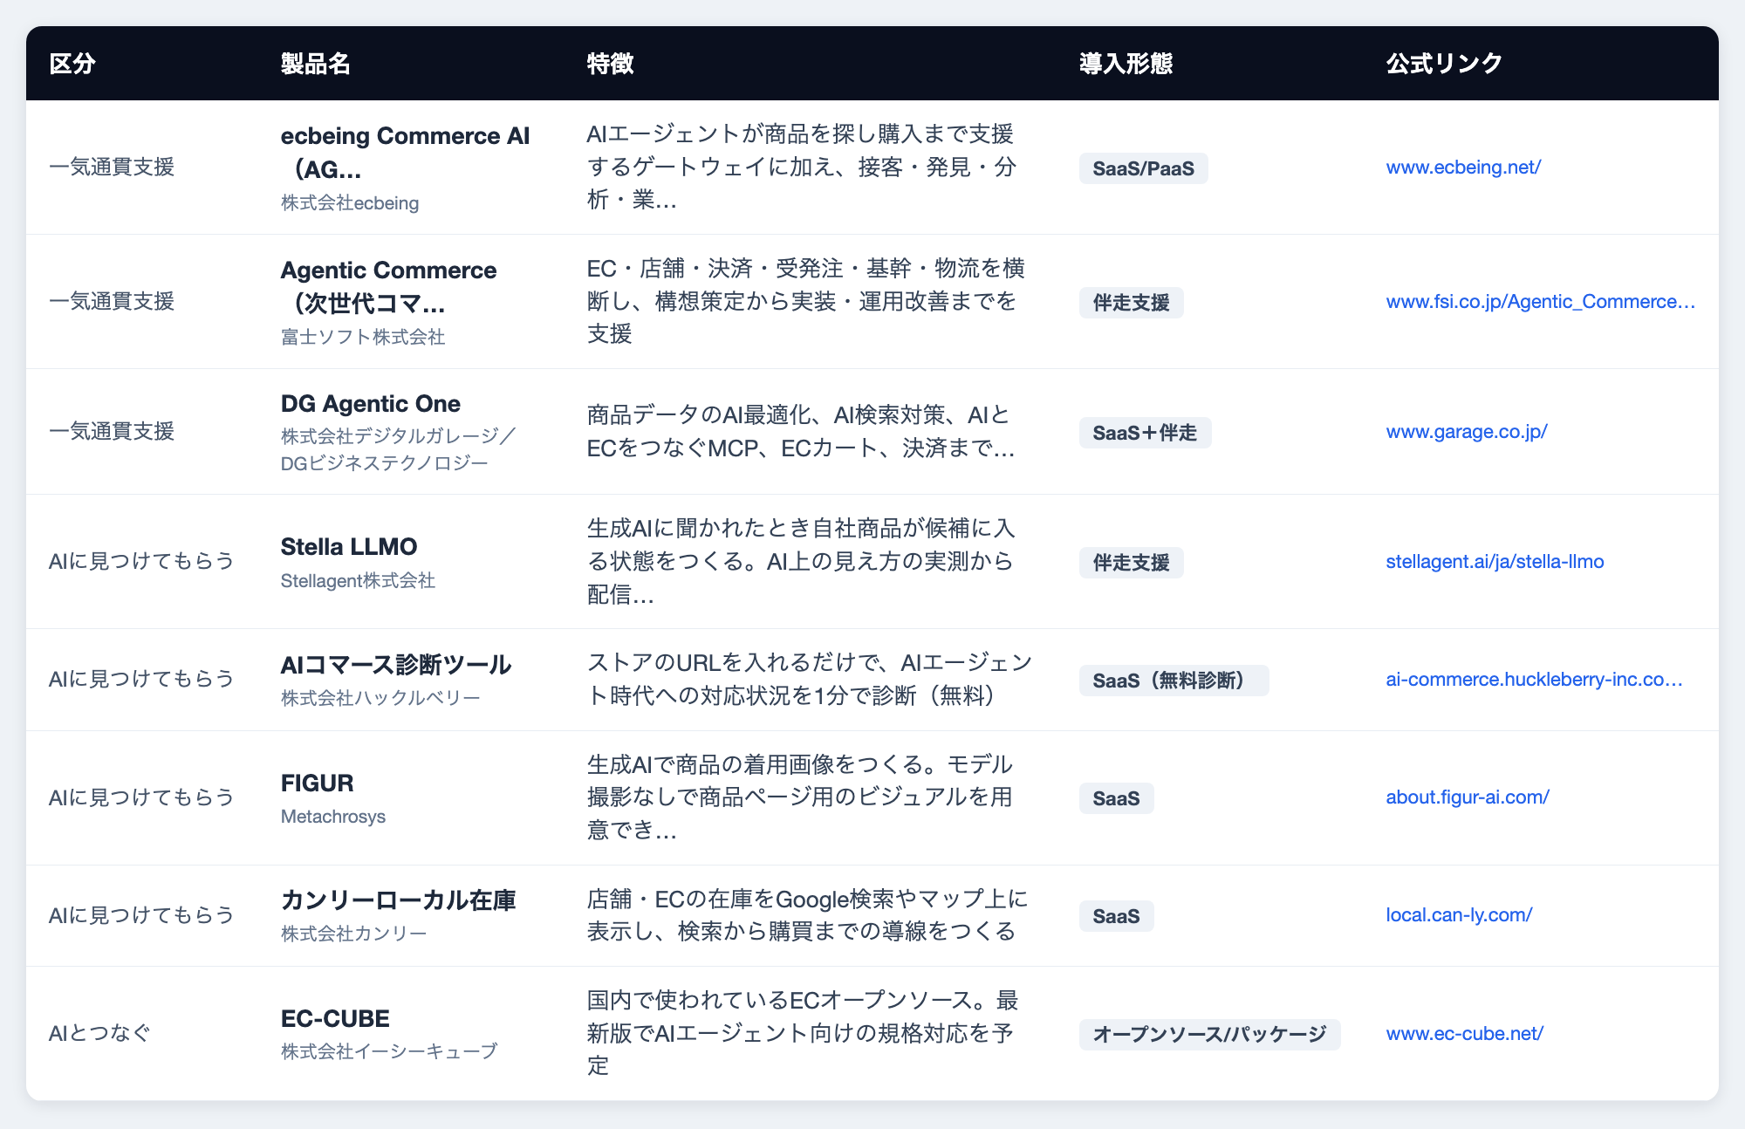The height and width of the screenshot is (1129, 1745).
Task: Click the description starting EC・店舗・決済・受発注
Action: click(805, 302)
